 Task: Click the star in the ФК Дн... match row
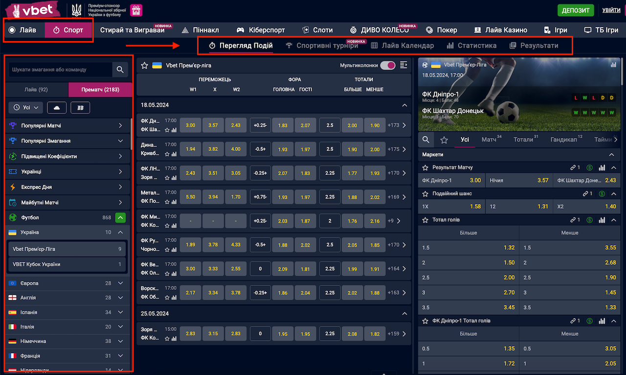click(167, 130)
